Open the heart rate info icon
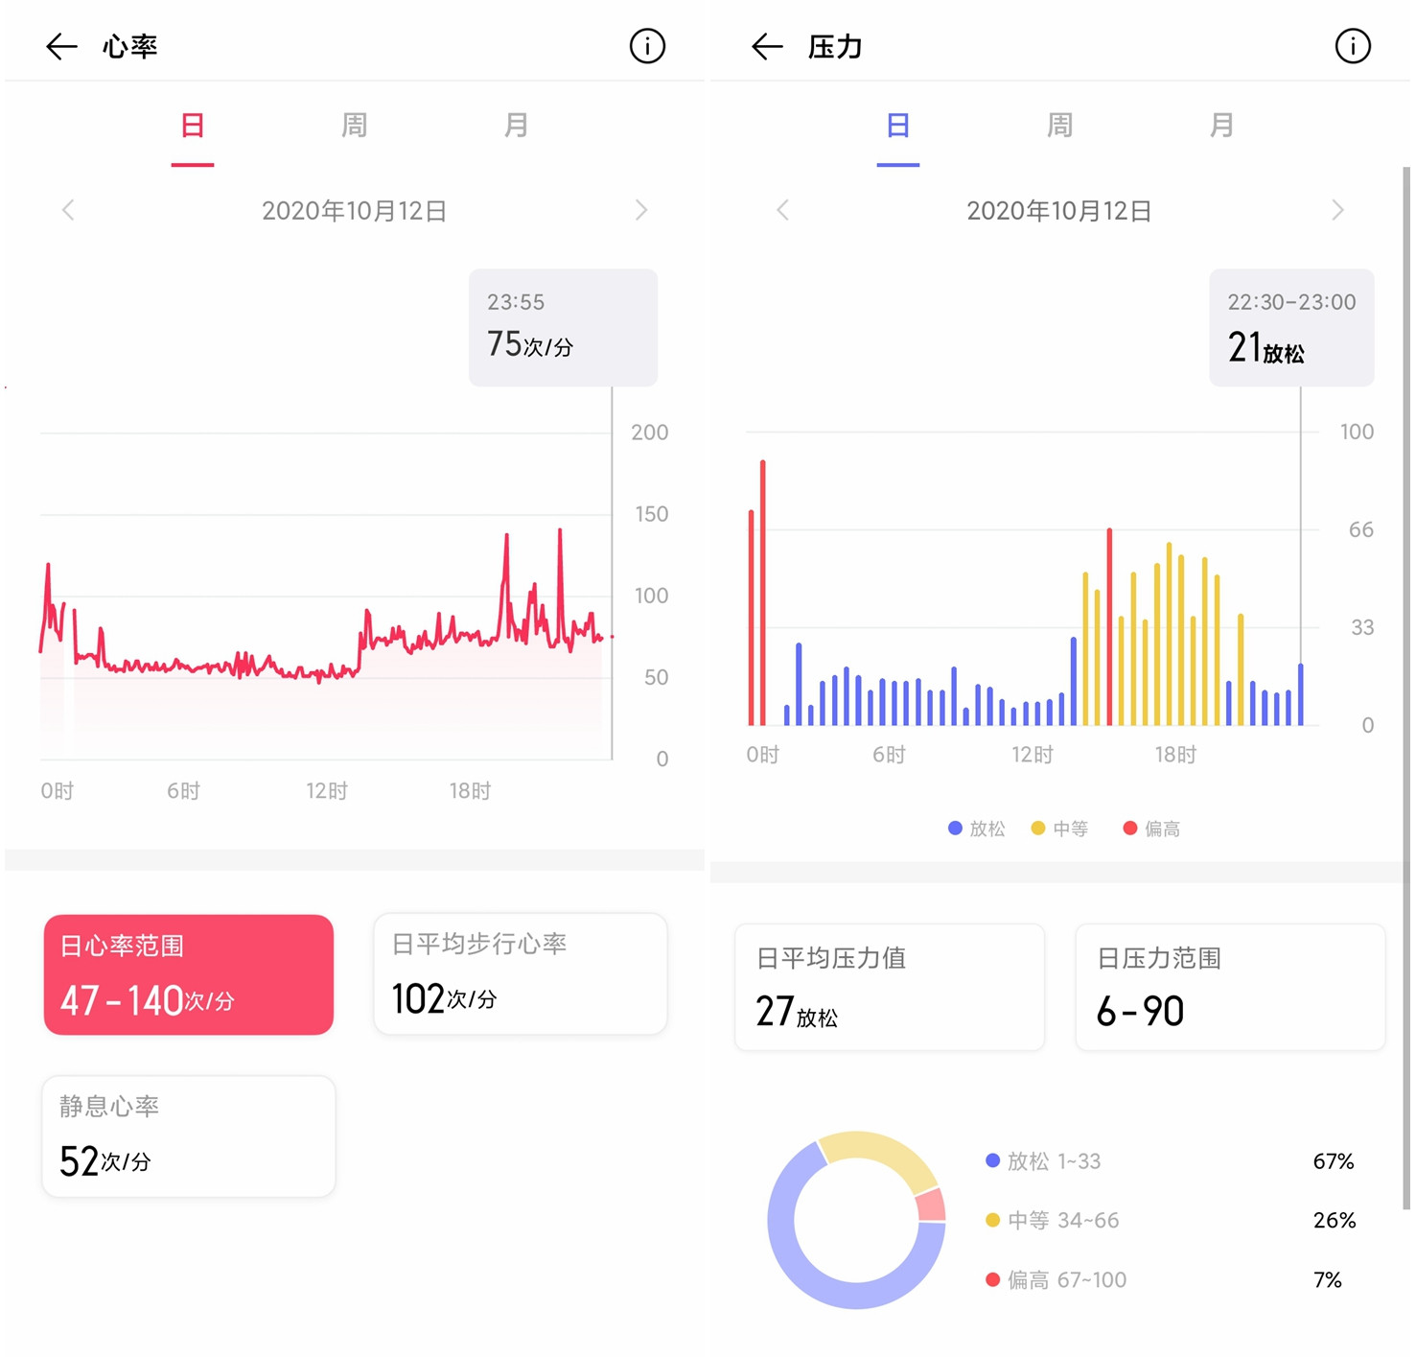1416x1357 pixels. coord(647,45)
